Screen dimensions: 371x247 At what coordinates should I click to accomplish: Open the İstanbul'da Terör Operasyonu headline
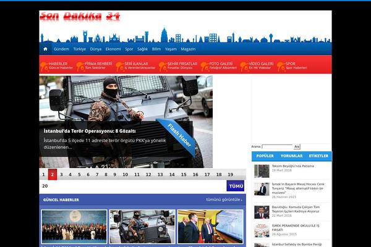click(90, 131)
